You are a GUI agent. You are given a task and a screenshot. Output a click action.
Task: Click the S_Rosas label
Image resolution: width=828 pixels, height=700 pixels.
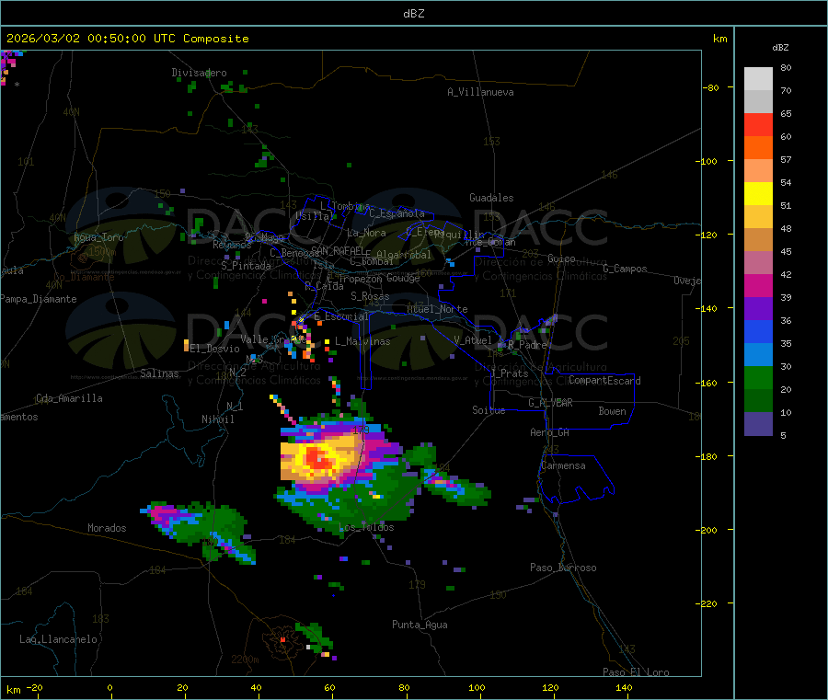370,296
